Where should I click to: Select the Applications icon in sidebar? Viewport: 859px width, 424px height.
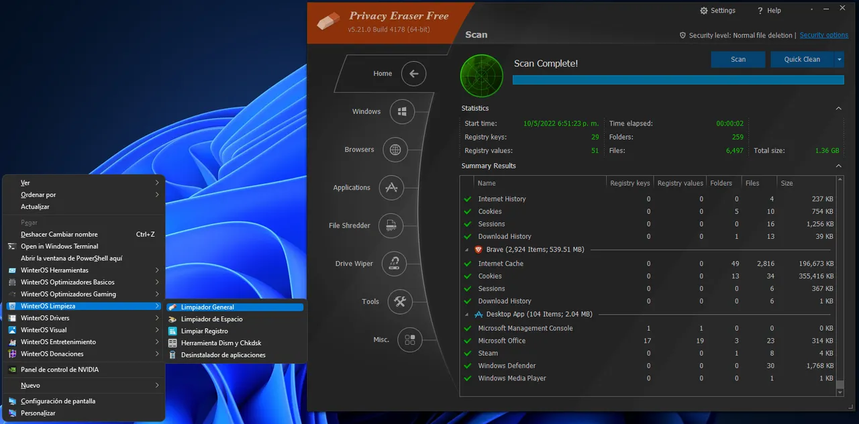point(391,188)
